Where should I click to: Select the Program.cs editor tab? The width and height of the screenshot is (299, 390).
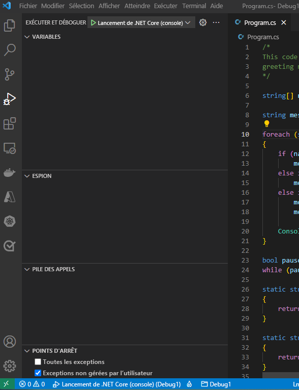[x=260, y=22]
